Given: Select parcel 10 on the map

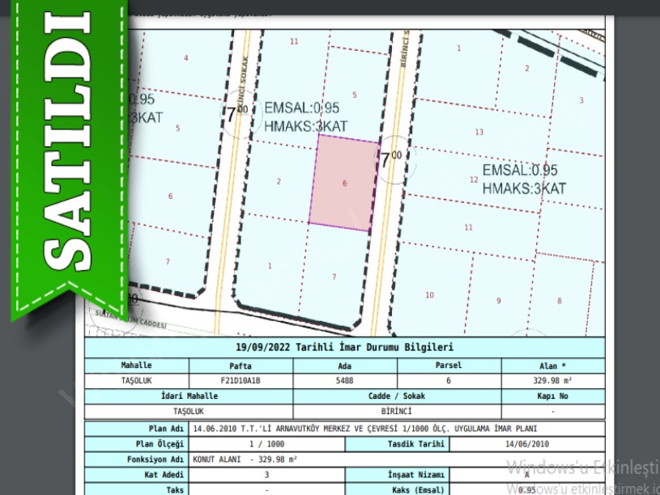Looking at the screenshot, I should tap(429, 294).
